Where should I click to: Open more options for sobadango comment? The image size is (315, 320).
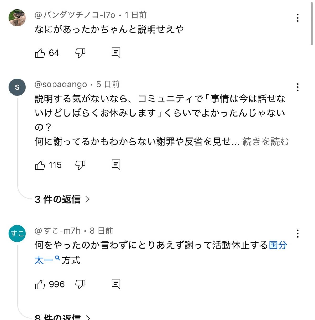tap(298, 87)
